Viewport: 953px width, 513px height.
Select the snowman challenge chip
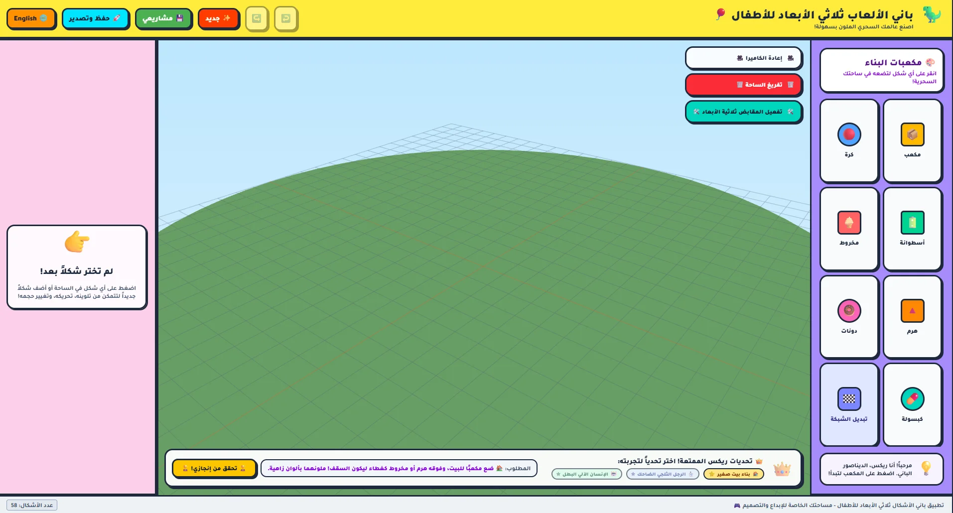tap(663, 474)
